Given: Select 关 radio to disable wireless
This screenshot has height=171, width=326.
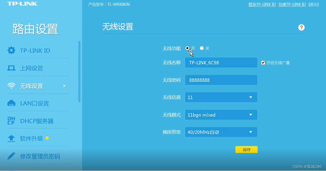Looking at the screenshot, I should coord(202,48).
